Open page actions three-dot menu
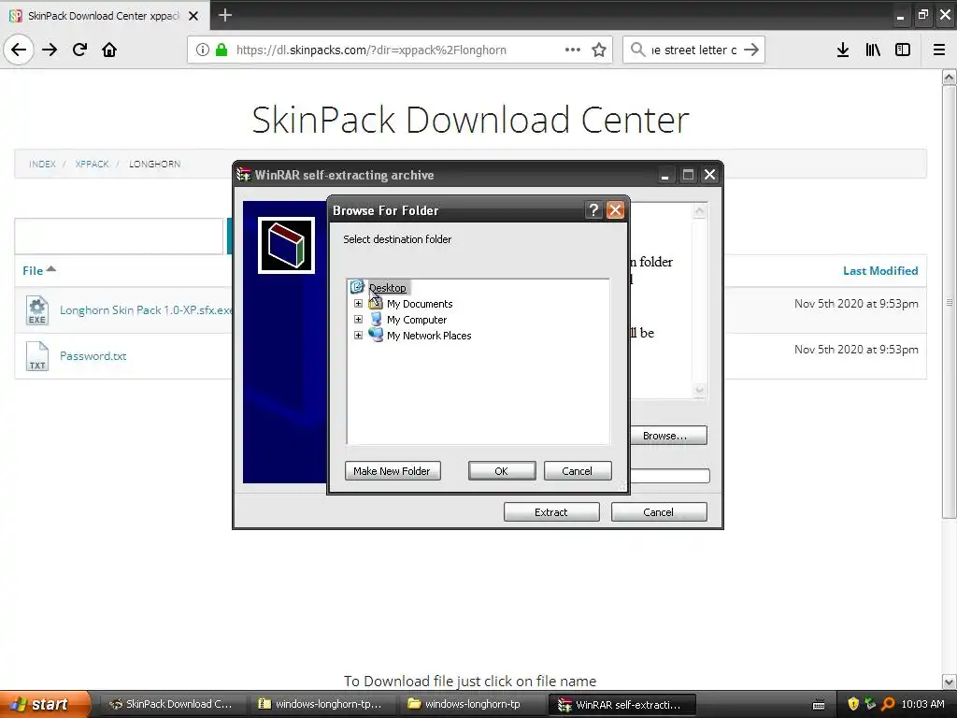The width and height of the screenshot is (957, 718). pos(573,50)
